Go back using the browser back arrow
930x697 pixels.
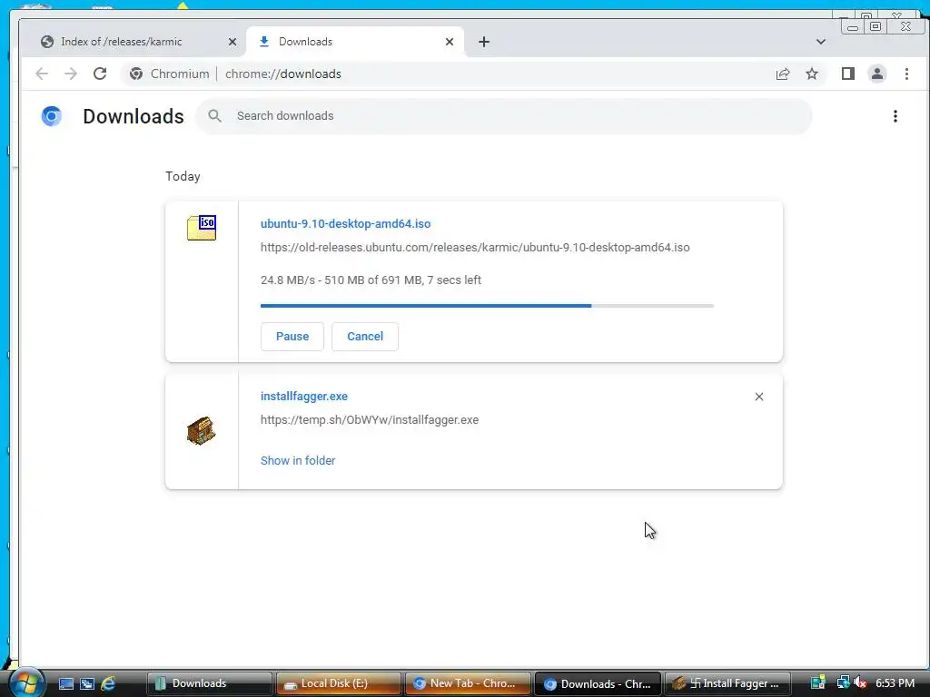(x=42, y=74)
